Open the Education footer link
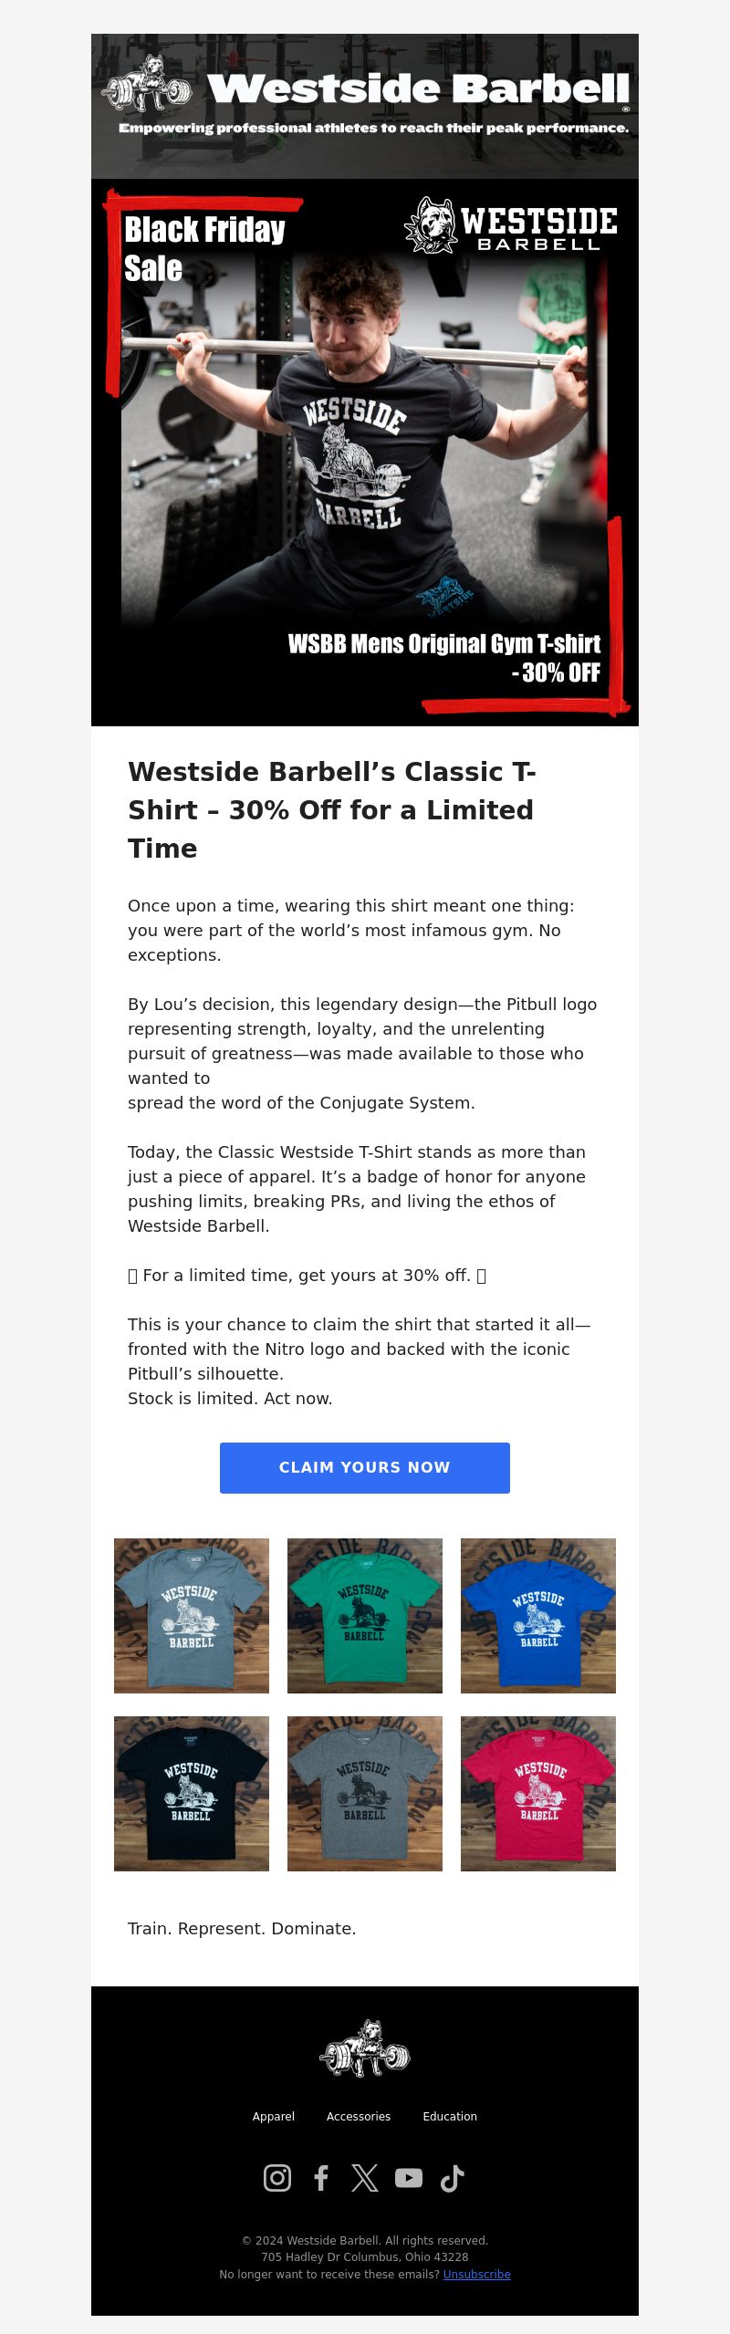Image resolution: width=730 pixels, height=2334 pixels. (450, 2116)
